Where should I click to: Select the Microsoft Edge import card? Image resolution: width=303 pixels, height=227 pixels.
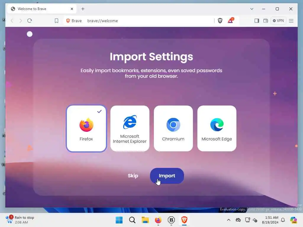[217, 128]
